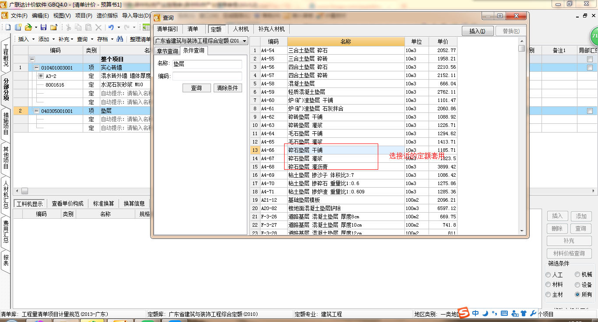Select the 材料 filter radio button
The height and width of the screenshot is (322, 598).
coord(549,285)
